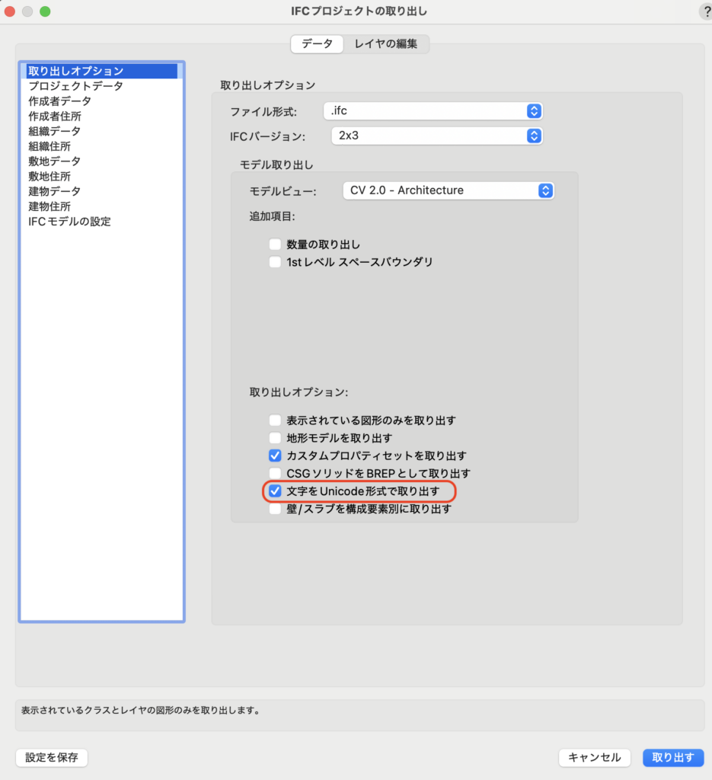Expand the モデルビュー dropdown
This screenshot has height=780, width=712.
(448, 190)
